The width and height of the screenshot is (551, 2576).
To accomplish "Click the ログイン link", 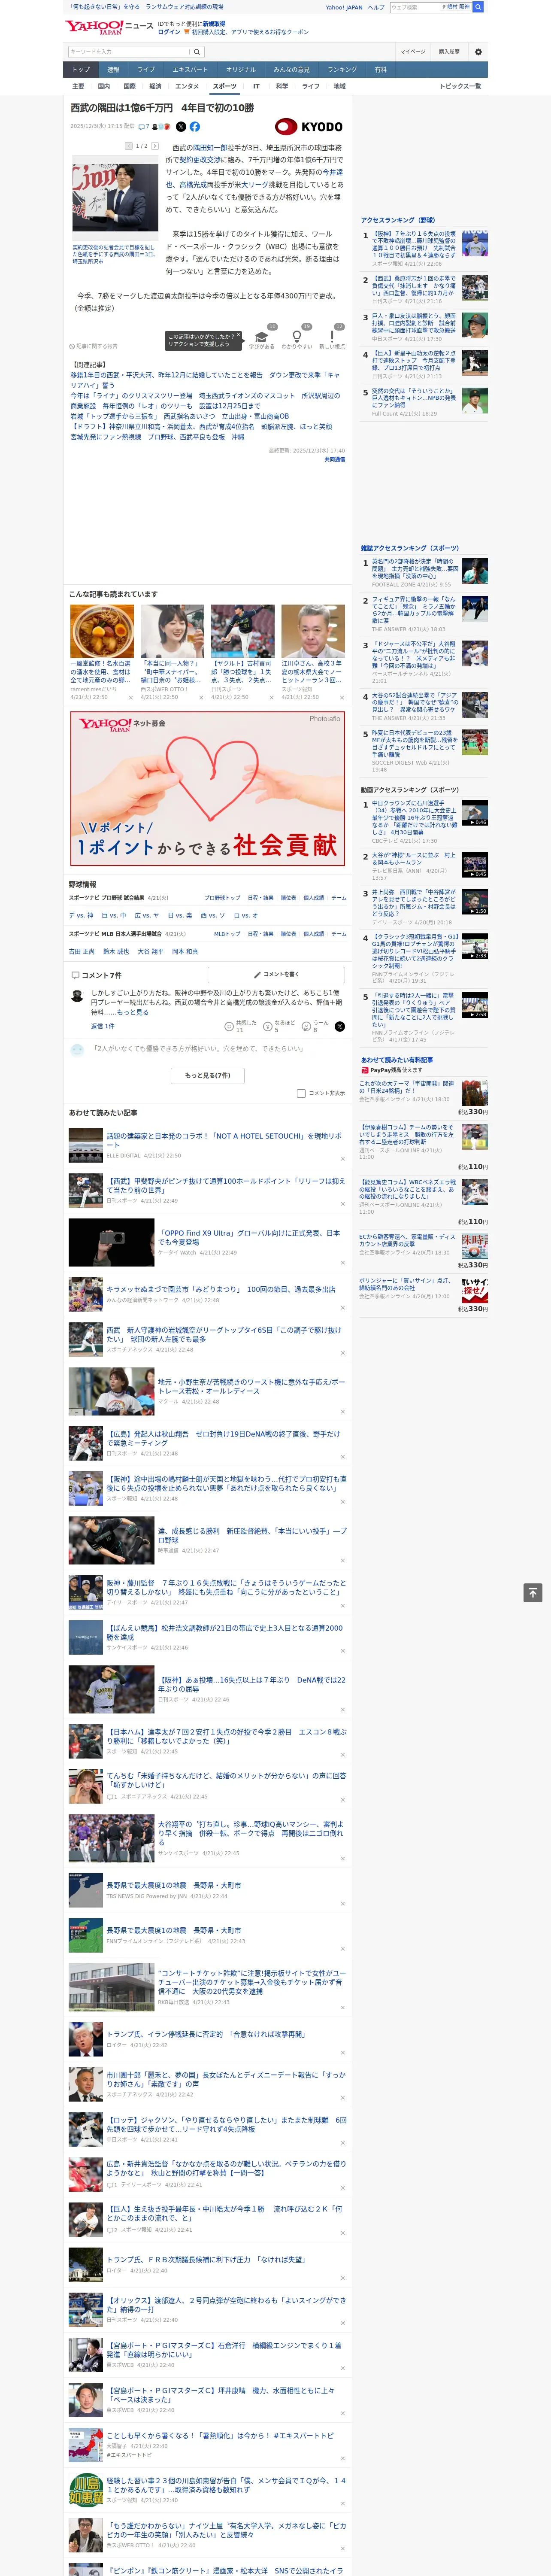I will tap(169, 32).
